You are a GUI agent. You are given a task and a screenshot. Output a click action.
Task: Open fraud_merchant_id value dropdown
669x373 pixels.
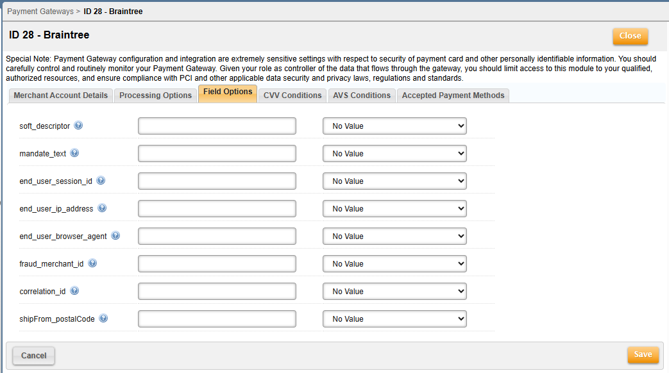coord(394,264)
